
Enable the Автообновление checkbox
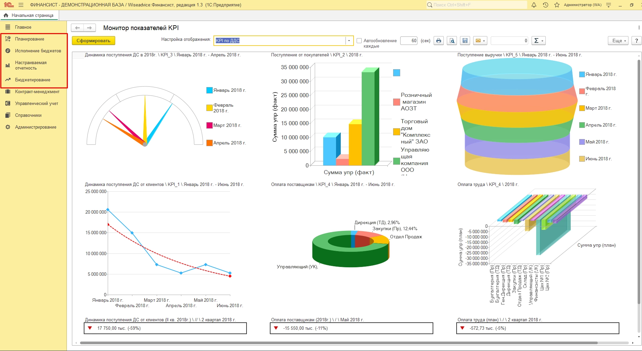(359, 41)
